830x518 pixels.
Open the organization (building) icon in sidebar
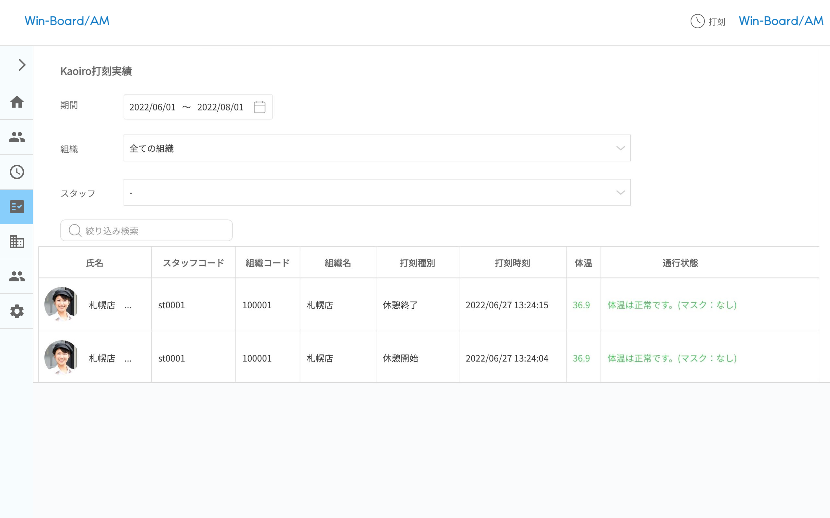click(16, 242)
